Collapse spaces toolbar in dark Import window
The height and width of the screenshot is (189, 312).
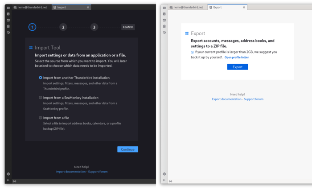coord(8,180)
